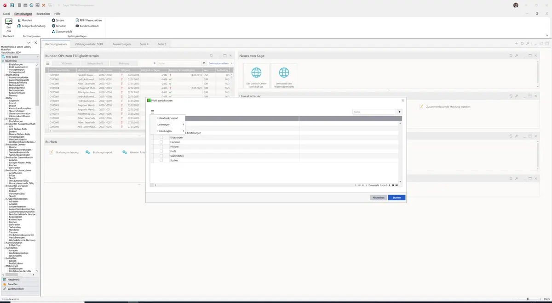Screen dimensions: 552x303
Task: Tick the Profil checkbox
Action: tap(161, 151)
